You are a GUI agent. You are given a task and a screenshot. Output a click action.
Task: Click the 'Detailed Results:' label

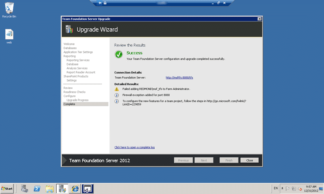pyautogui.click(x=126, y=84)
